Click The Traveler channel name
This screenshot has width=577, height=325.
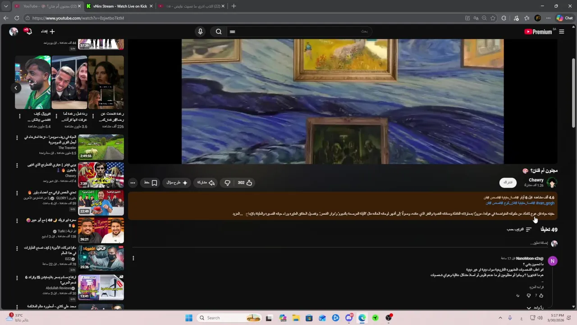67,148
